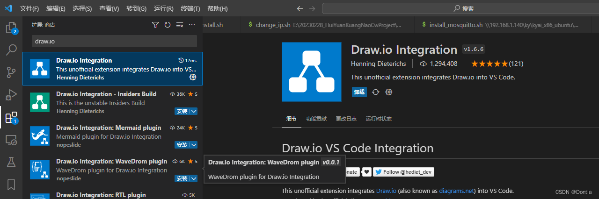Image resolution: width=599 pixels, height=199 pixels.
Task: Install the Mermaid plugin extension
Action: (182, 145)
